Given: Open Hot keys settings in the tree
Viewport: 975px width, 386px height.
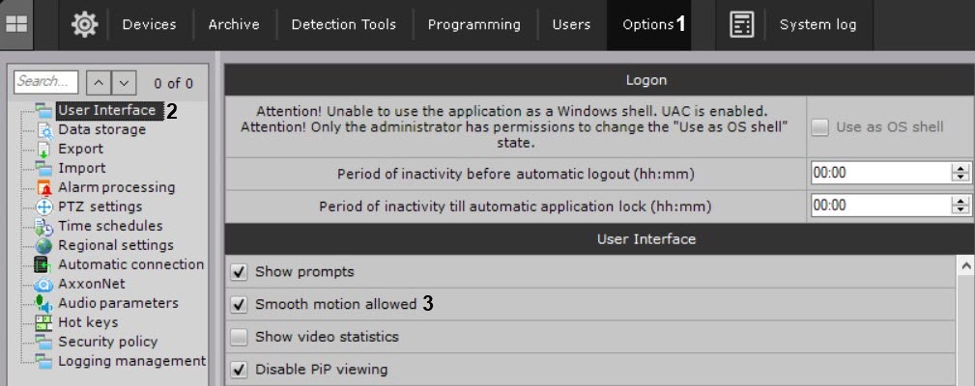Looking at the screenshot, I should pos(88,322).
